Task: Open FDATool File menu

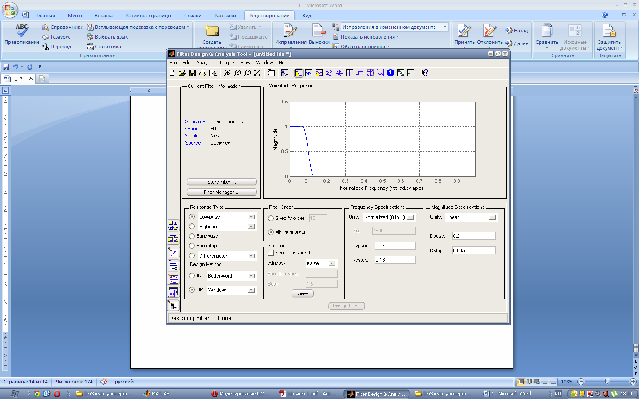Action: [173, 63]
